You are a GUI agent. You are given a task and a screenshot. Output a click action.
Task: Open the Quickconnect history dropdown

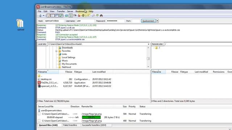click(157, 21)
